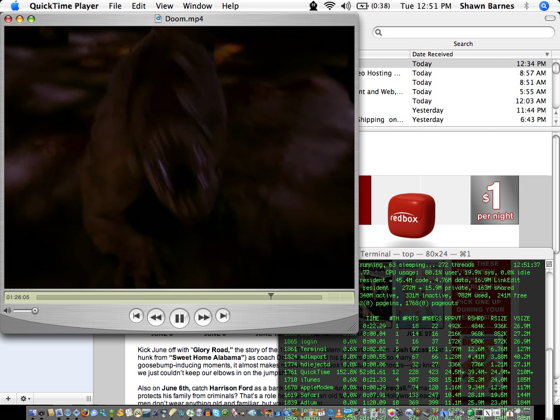Jump to the beginning of the movie

(136, 316)
